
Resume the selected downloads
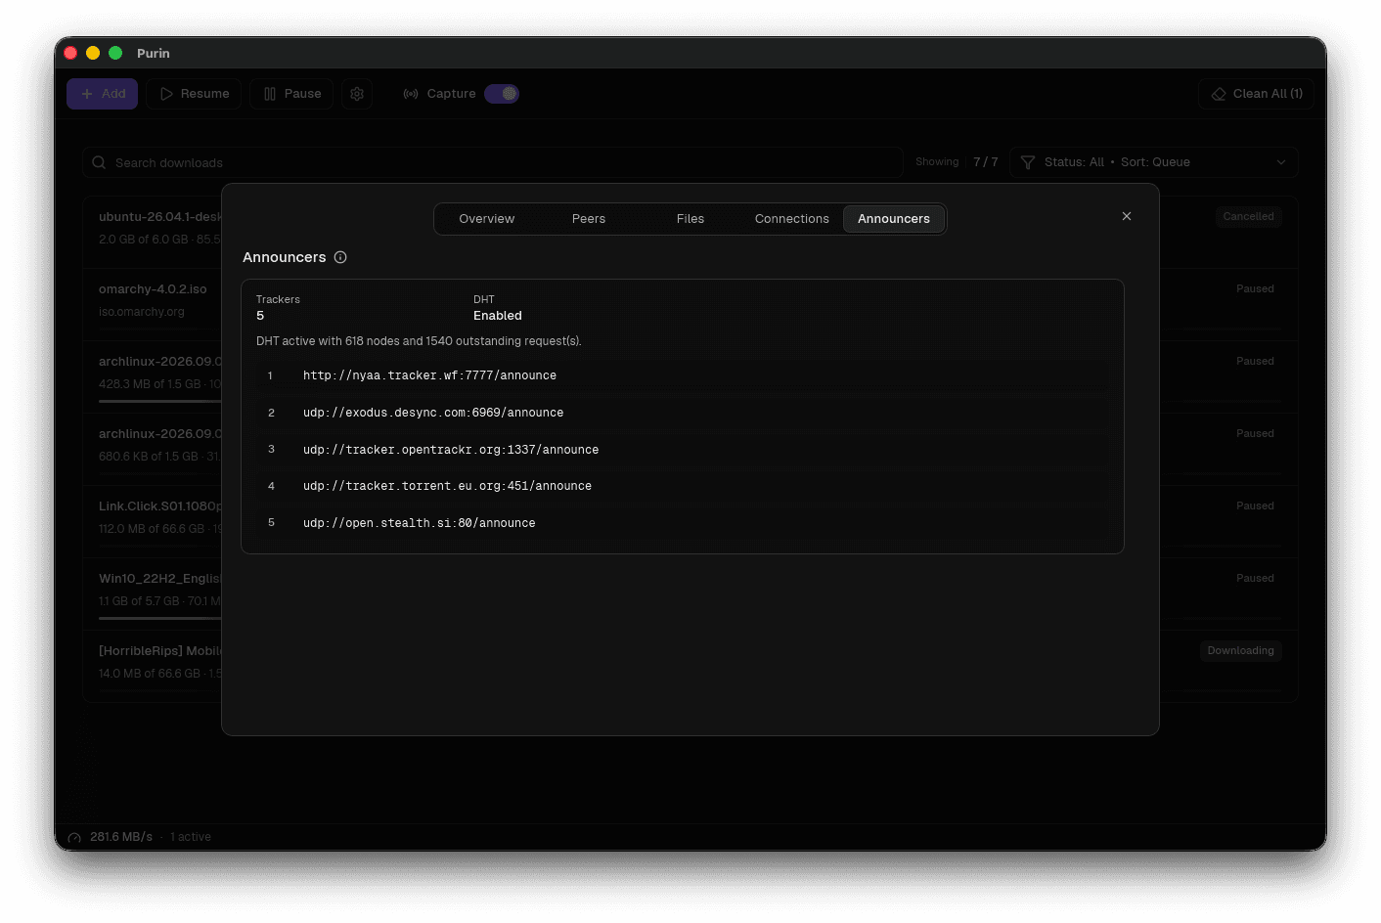coord(194,94)
